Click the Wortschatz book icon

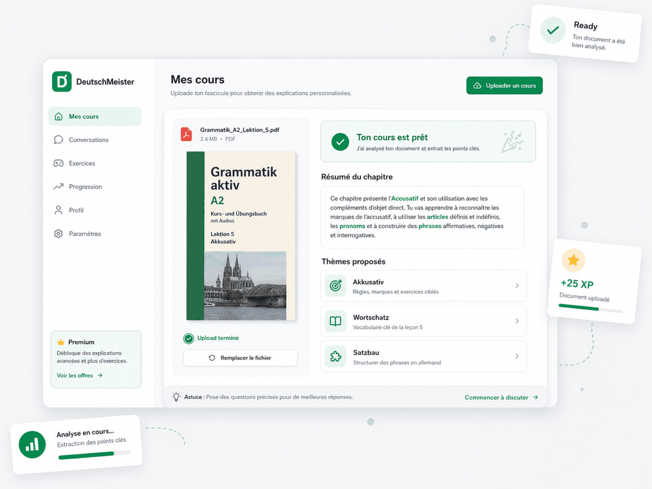[x=335, y=321]
